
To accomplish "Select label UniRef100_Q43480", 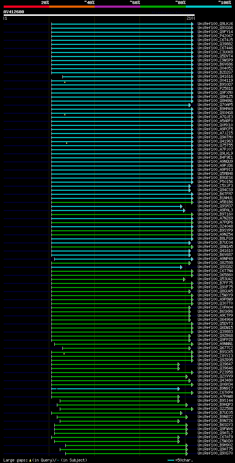I will point(215,380).
